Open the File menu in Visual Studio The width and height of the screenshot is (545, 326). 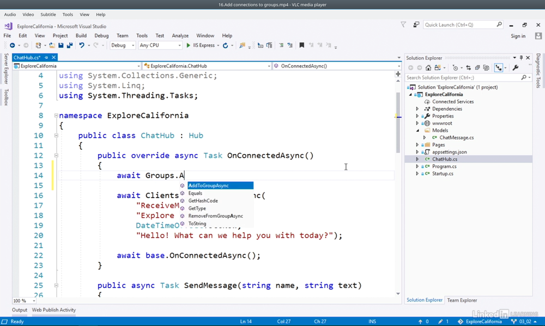click(x=7, y=35)
